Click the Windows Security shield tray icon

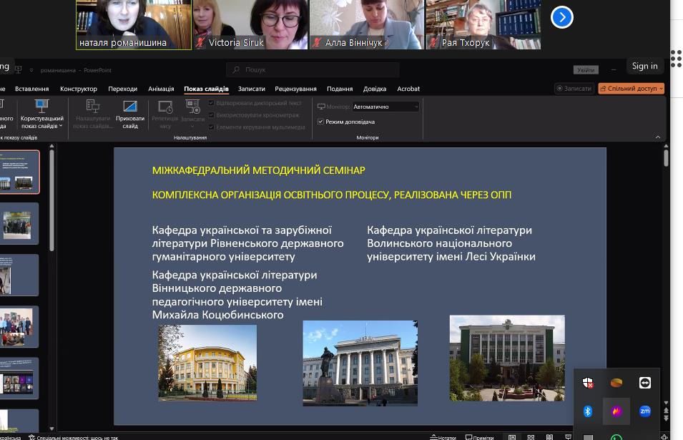coord(588,383)
